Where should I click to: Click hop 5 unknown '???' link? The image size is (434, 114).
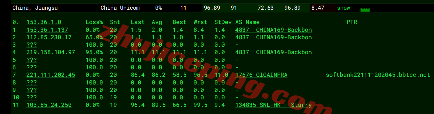[x=31, y=60]
